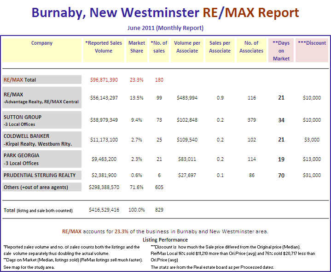The width and height of the screenshot is (331, 272).
Task: Select the $83,011 volume per associate cell
Action: (x=187, y=159)
